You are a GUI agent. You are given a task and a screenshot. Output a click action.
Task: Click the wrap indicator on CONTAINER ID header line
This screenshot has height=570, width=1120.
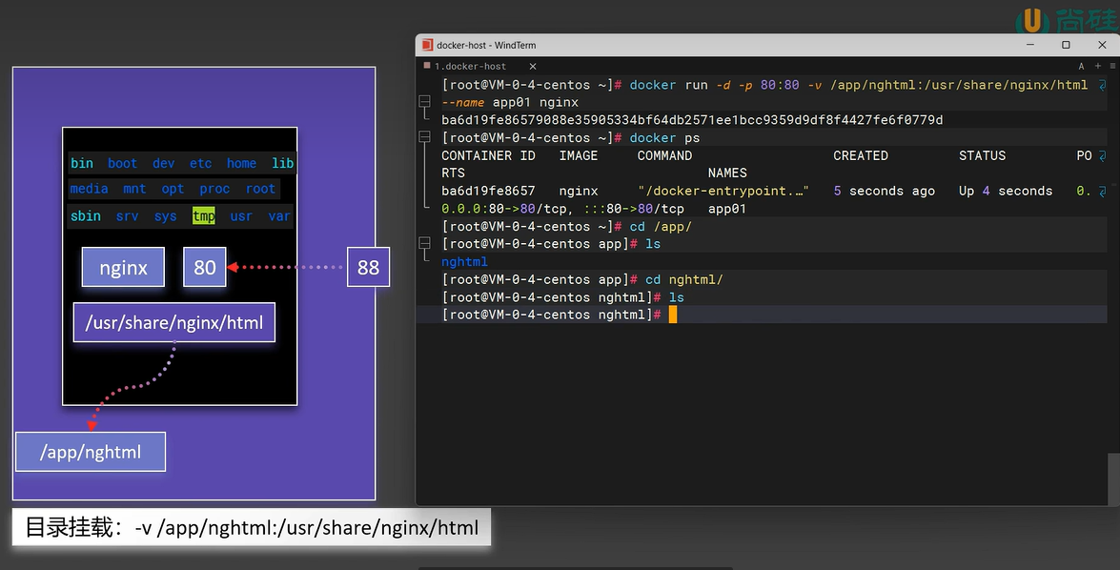pyautogui.click(x=1102, y=155)
